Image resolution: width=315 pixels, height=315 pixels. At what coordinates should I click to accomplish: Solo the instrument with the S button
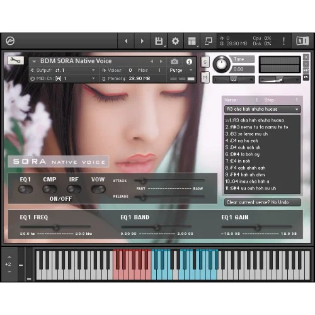coord(205,62)
